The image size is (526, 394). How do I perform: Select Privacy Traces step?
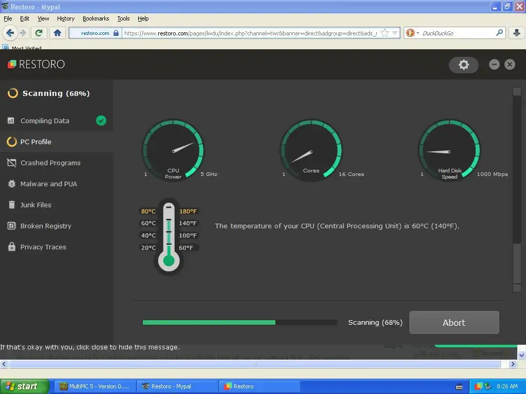point(57,247)
